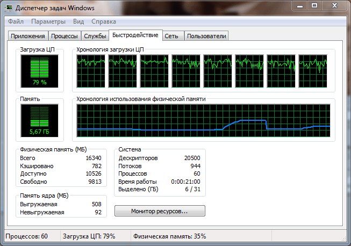Open the Вид menu

[x=78, y=21]
